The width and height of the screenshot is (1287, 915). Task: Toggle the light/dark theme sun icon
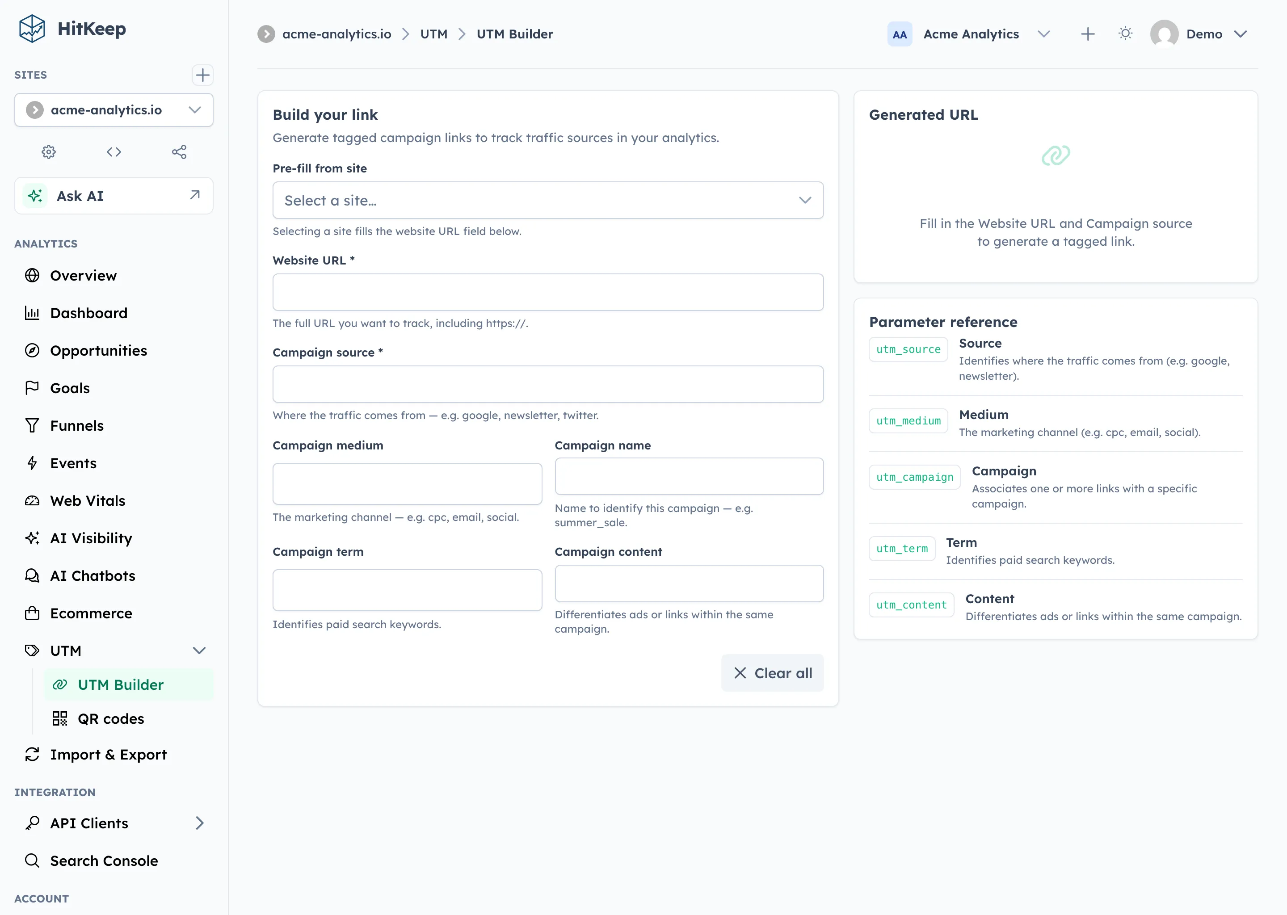[x=1125, y=34]
